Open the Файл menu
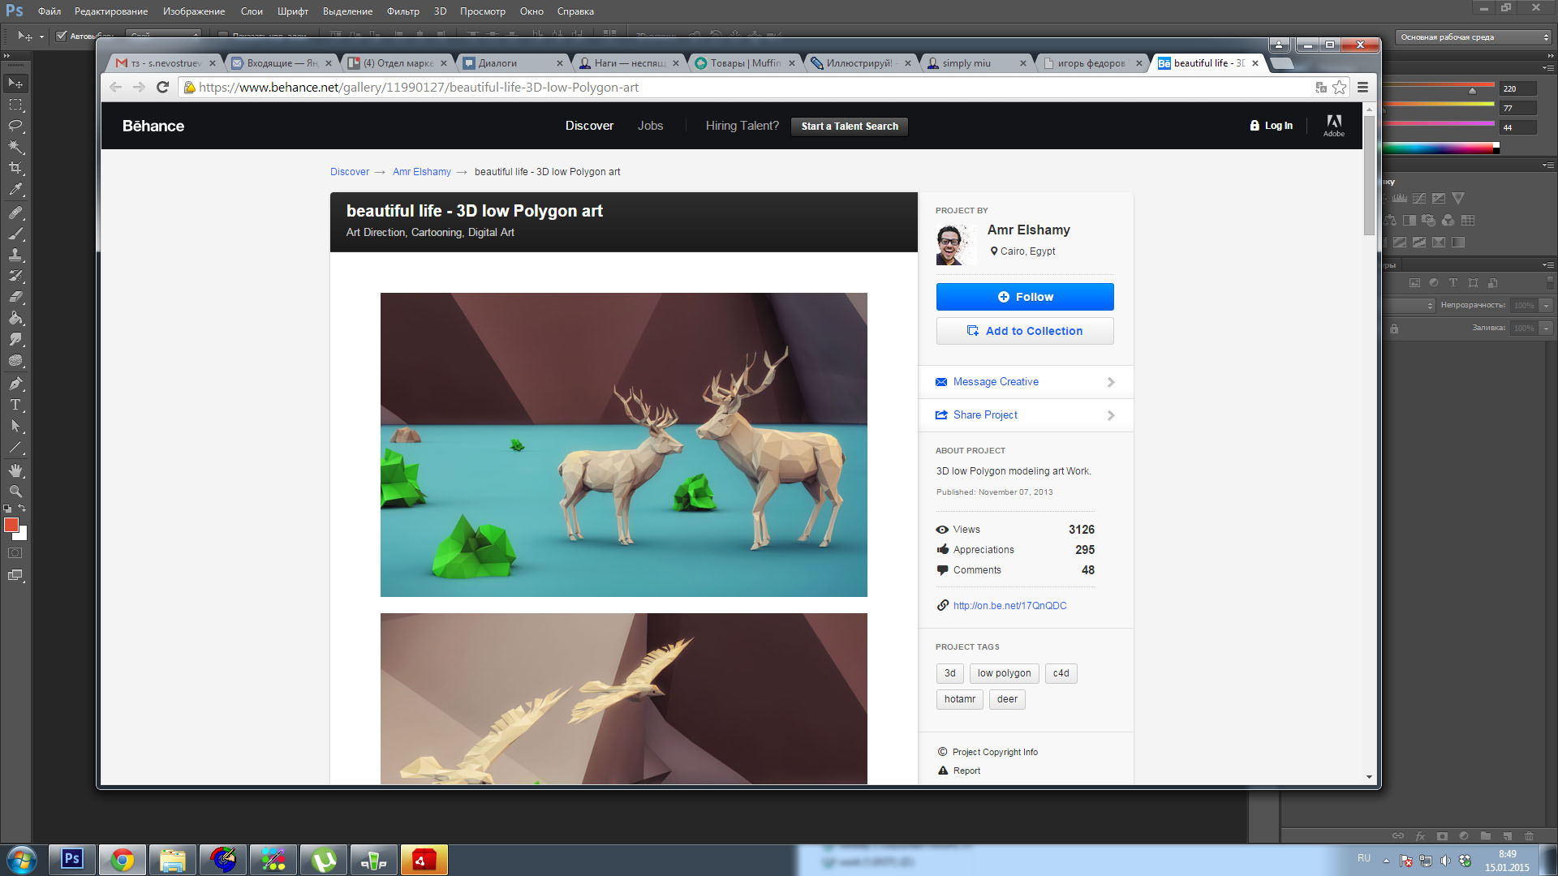The width and height of the screenshot is (1558, 876). pos(49,11)
